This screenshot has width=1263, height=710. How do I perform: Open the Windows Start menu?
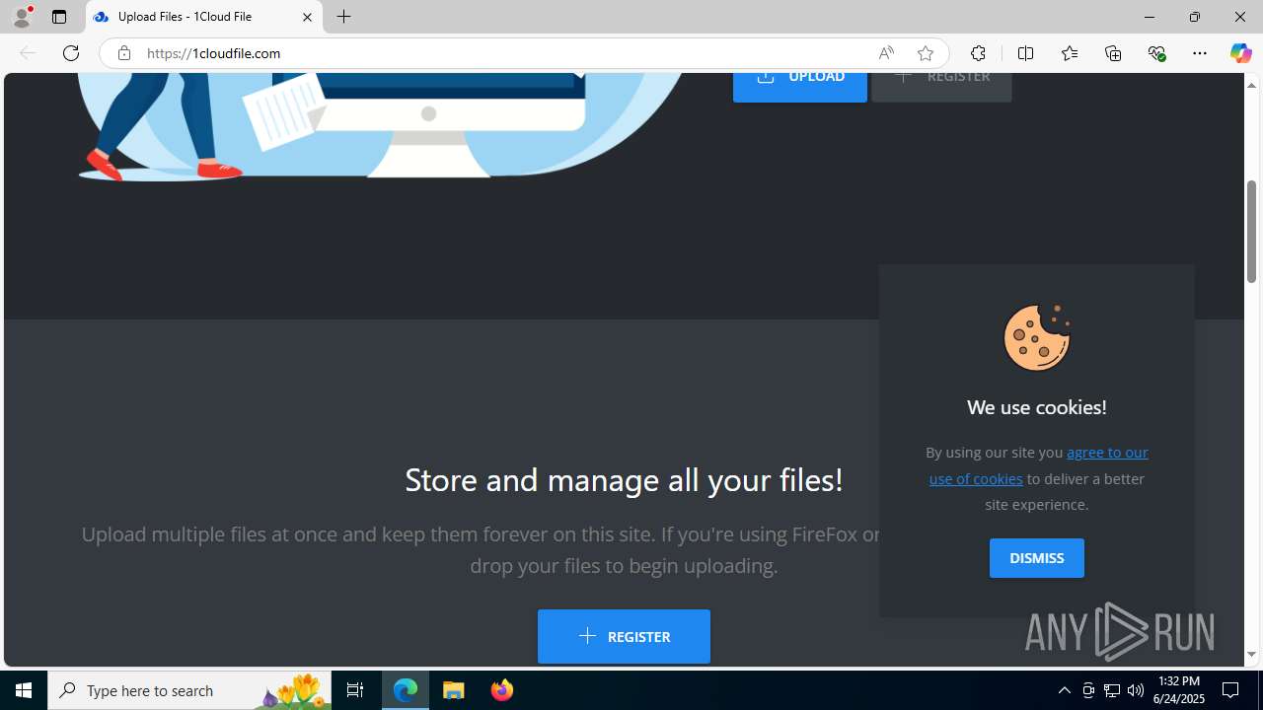pyautogui.click(x=24, y=690)
